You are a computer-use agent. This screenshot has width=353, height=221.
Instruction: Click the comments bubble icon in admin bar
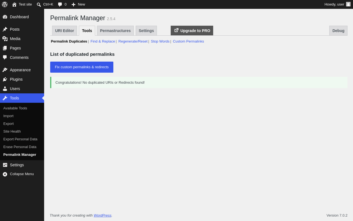60,4
